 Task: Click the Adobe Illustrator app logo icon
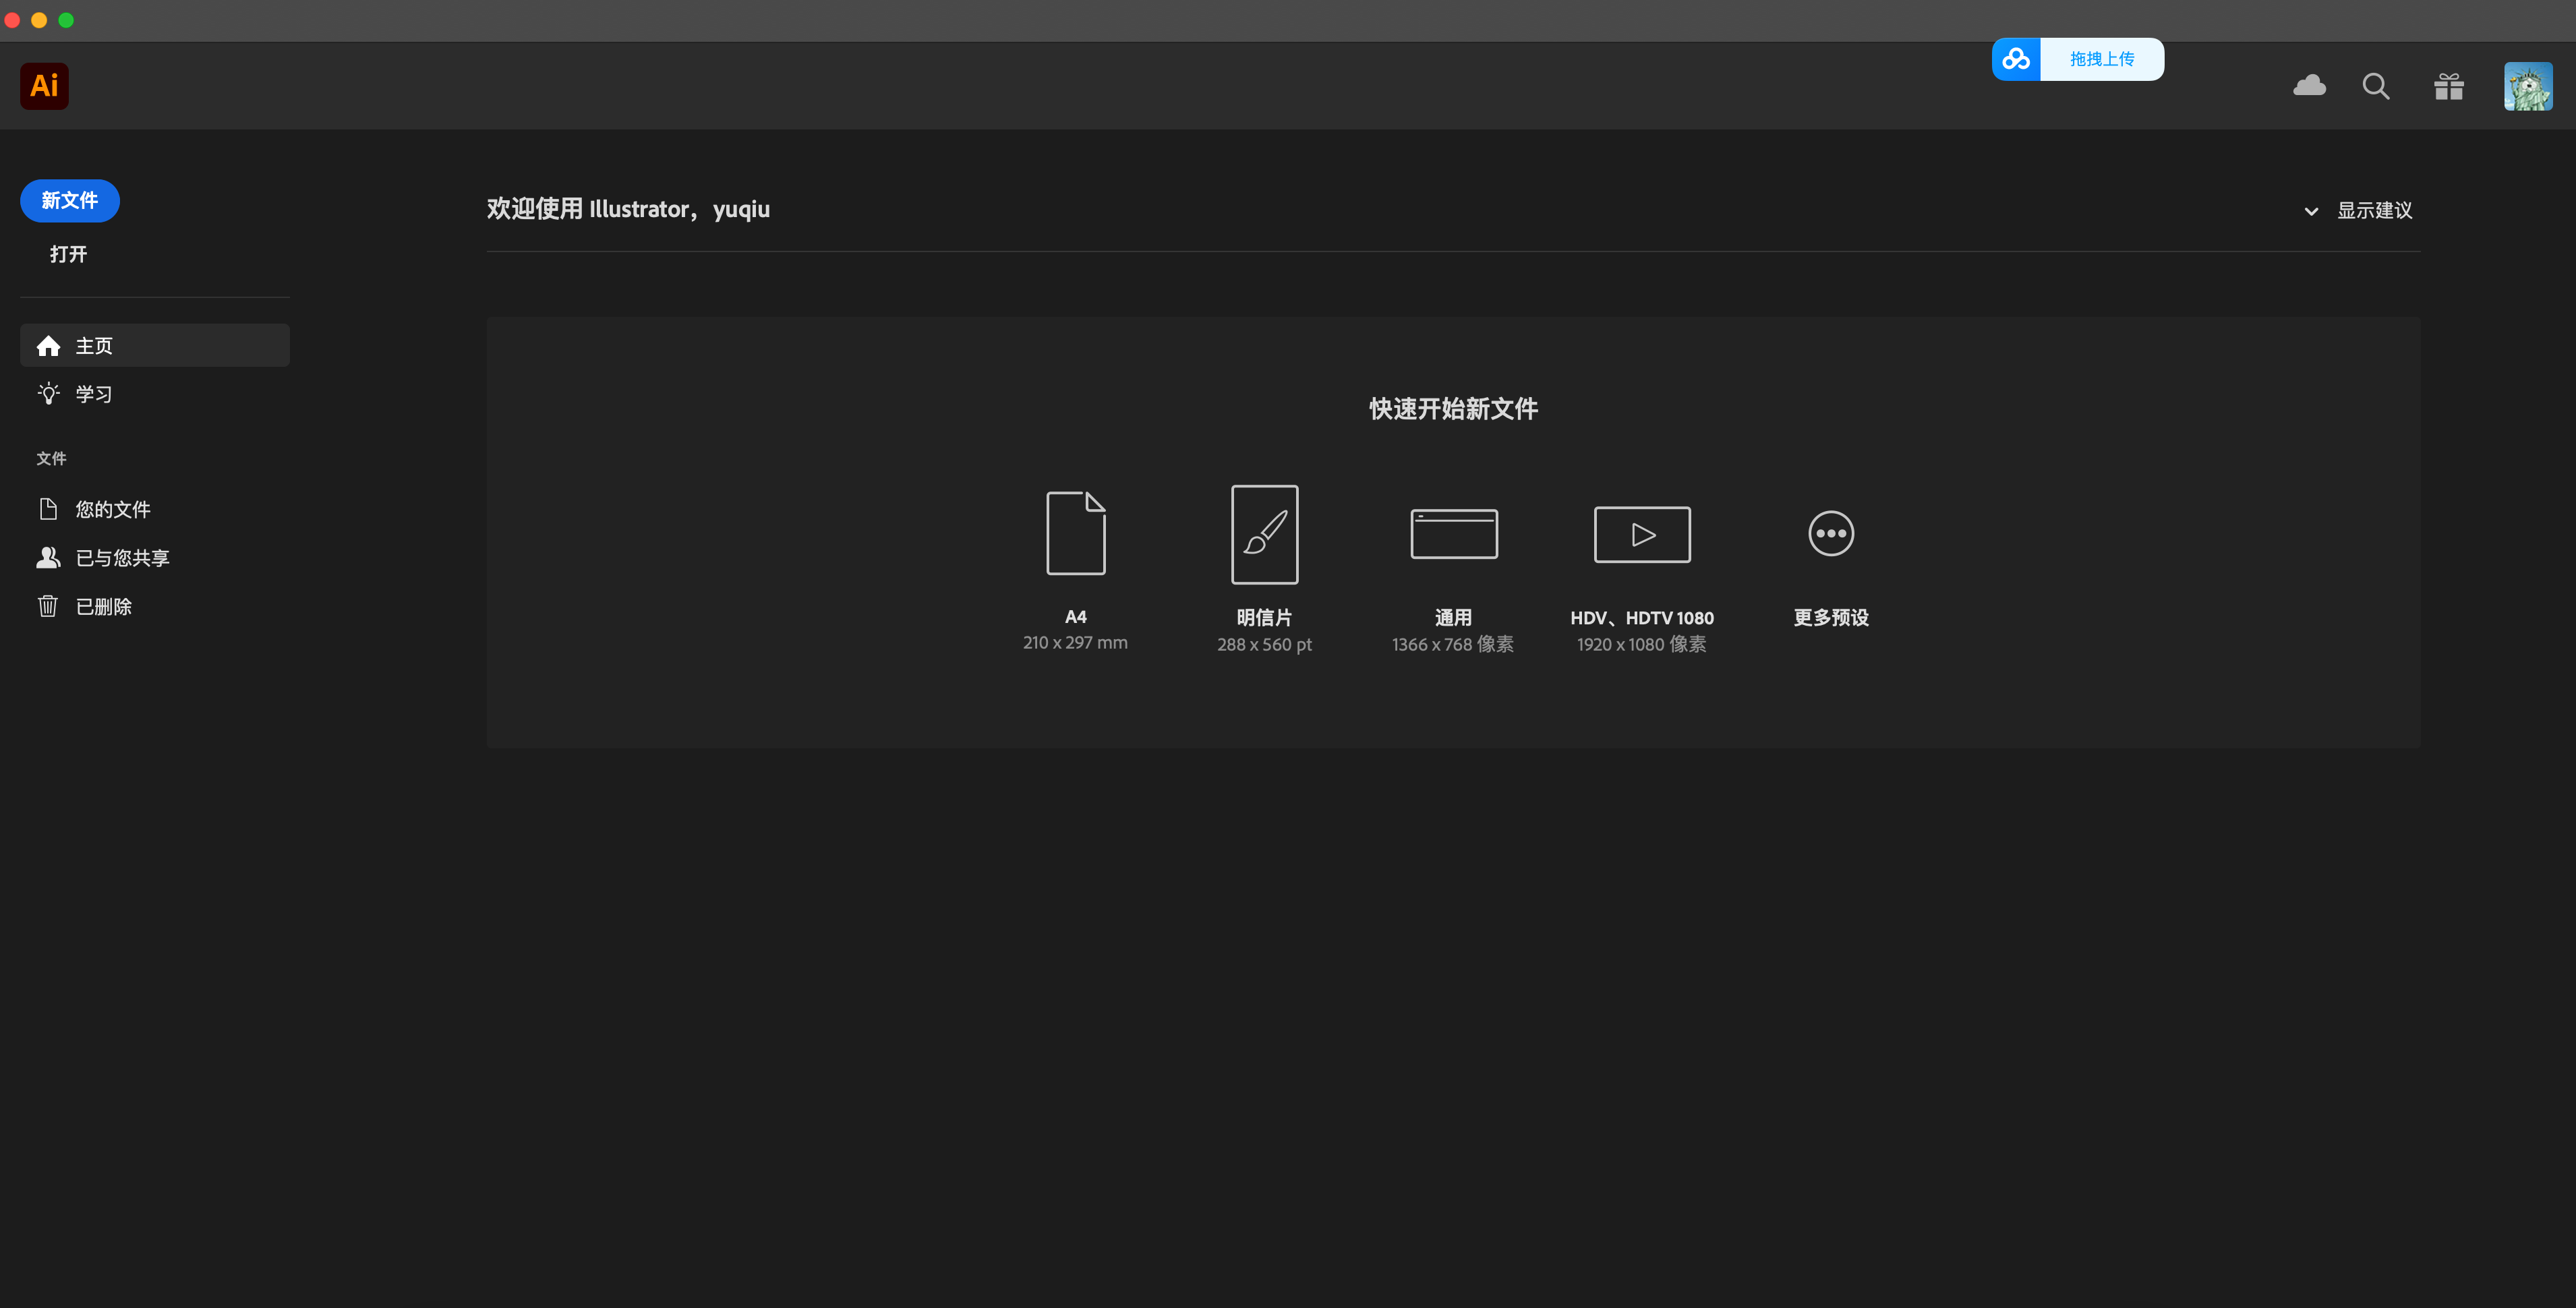point(44,86)
